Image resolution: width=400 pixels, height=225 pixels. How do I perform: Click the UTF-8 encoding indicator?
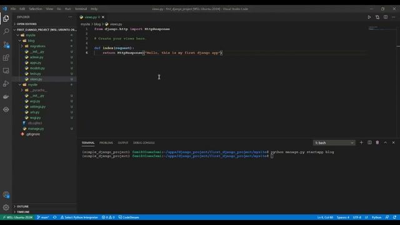tap(357, 217)
